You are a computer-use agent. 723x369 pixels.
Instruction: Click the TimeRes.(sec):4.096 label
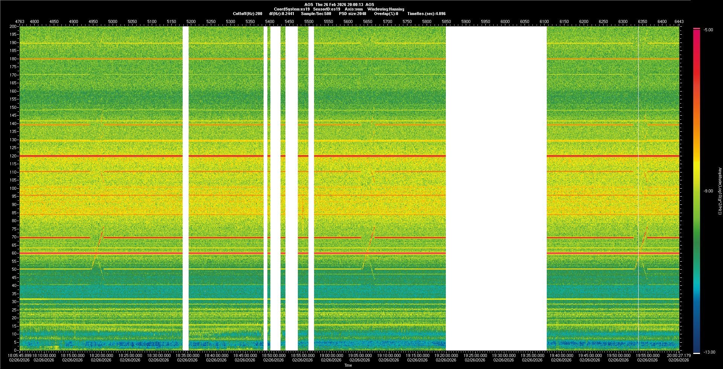(x=426, y=14)
